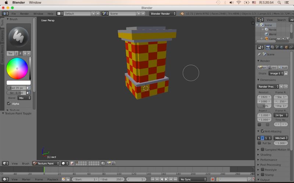Open the Blender Render engine dropdown
The height and width of the screenshot is (183, 294).
pyautogui.click(x=162, y=14)
